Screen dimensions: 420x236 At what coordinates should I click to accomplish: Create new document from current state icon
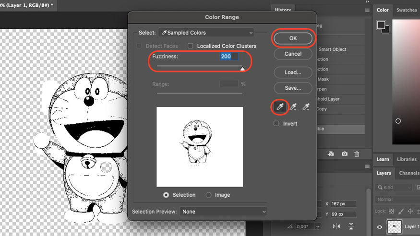pyautogui.click(x=331, y=154)
